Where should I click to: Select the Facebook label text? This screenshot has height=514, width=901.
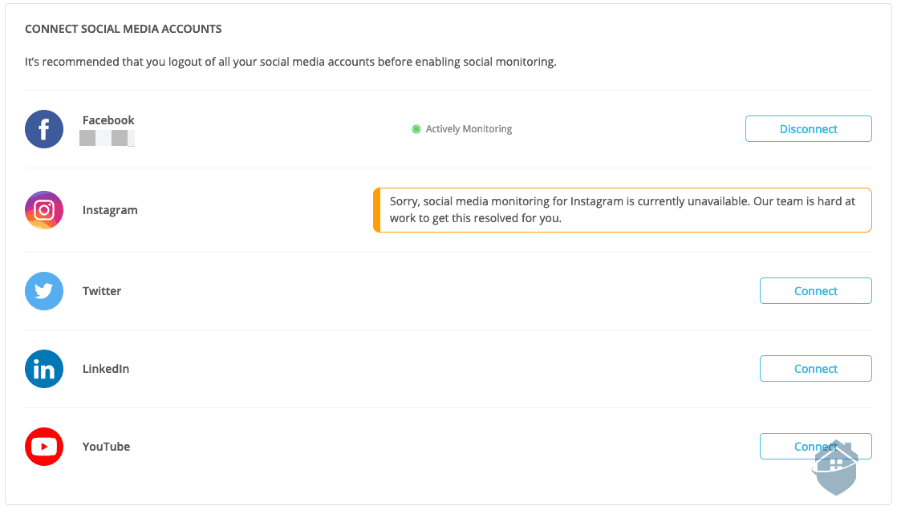click(108, 120)
